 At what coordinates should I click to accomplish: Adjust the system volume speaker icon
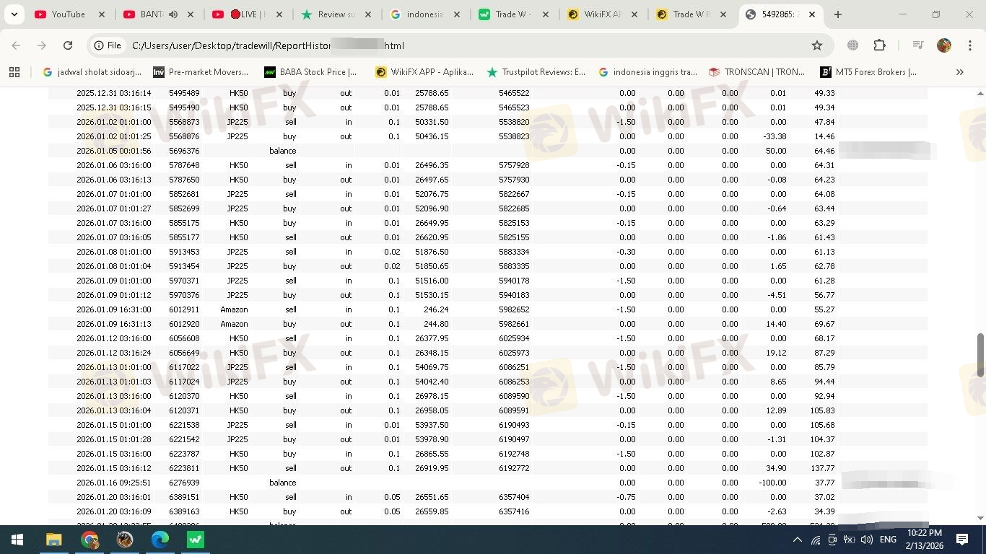tap(866, 540)
